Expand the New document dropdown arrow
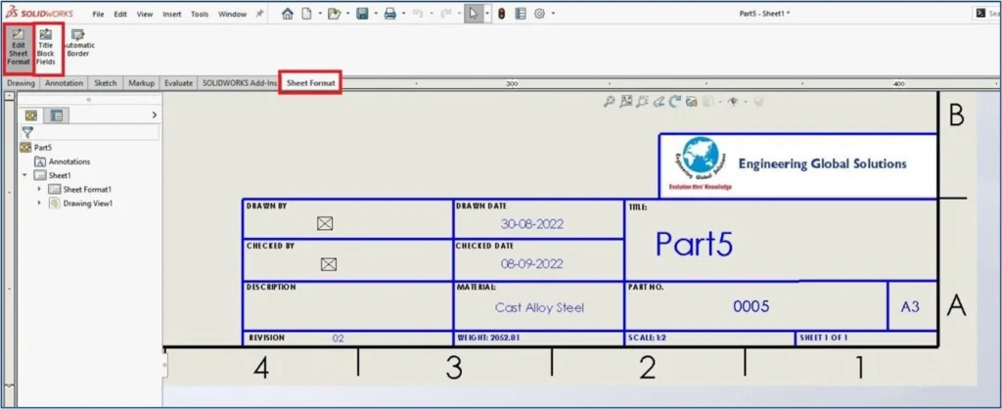 pyautogui.click(x=318, y=14)
